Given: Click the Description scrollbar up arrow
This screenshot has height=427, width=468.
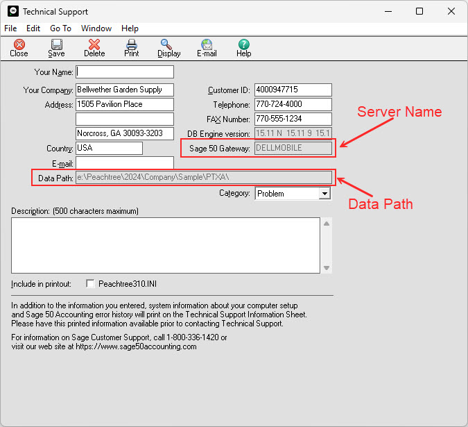Looking at the screenshot, I should [x=324, y=223].
